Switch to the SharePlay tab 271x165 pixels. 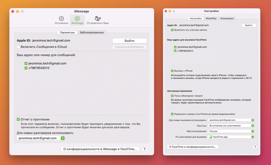coord(211,19)
